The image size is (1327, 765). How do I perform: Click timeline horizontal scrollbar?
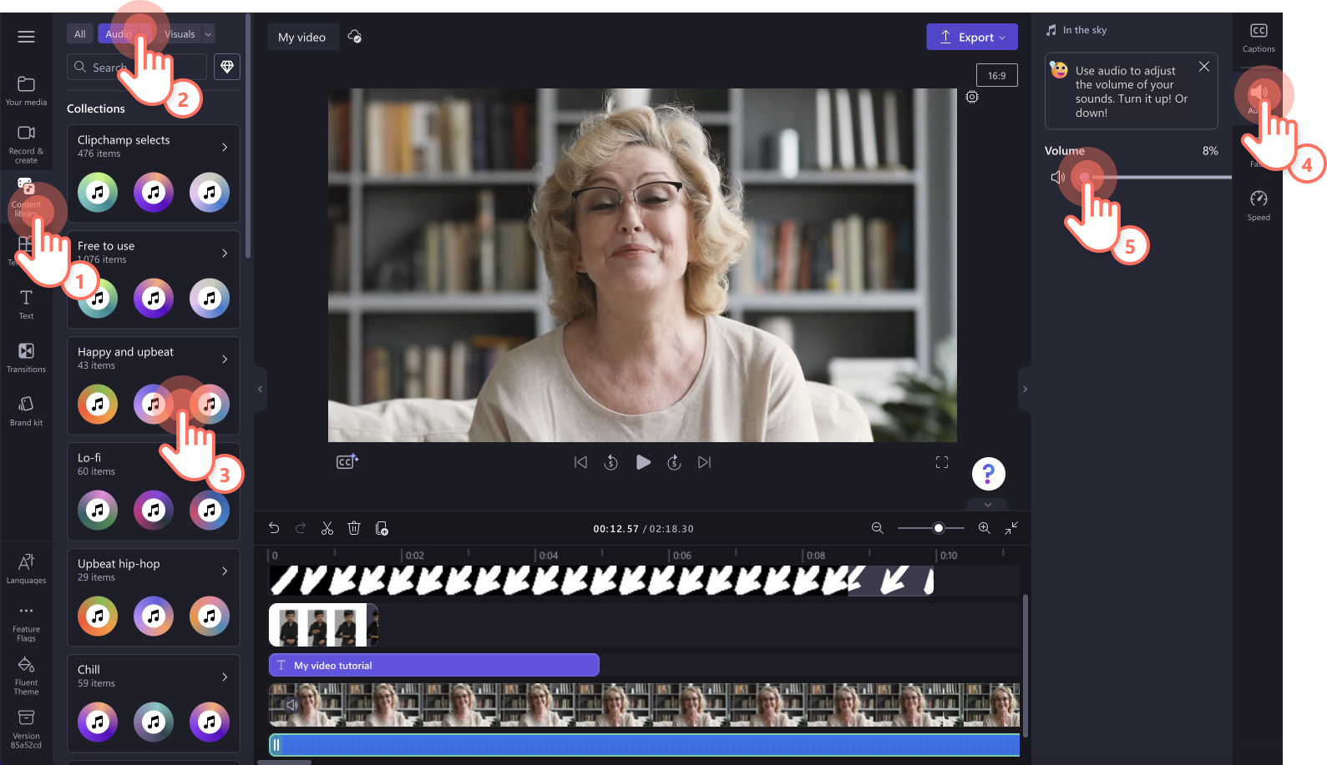284,762
